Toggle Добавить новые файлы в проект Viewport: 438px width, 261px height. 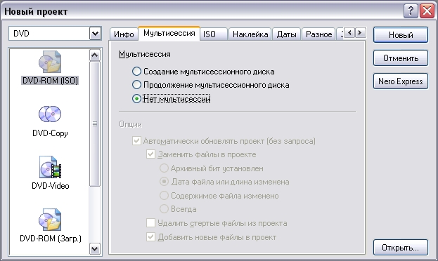(151, 237)
